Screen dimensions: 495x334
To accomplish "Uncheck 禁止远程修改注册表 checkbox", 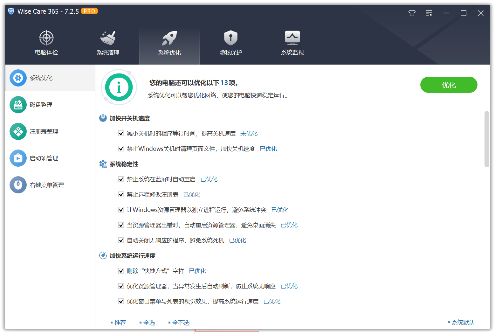I will [x=121, y=194].
